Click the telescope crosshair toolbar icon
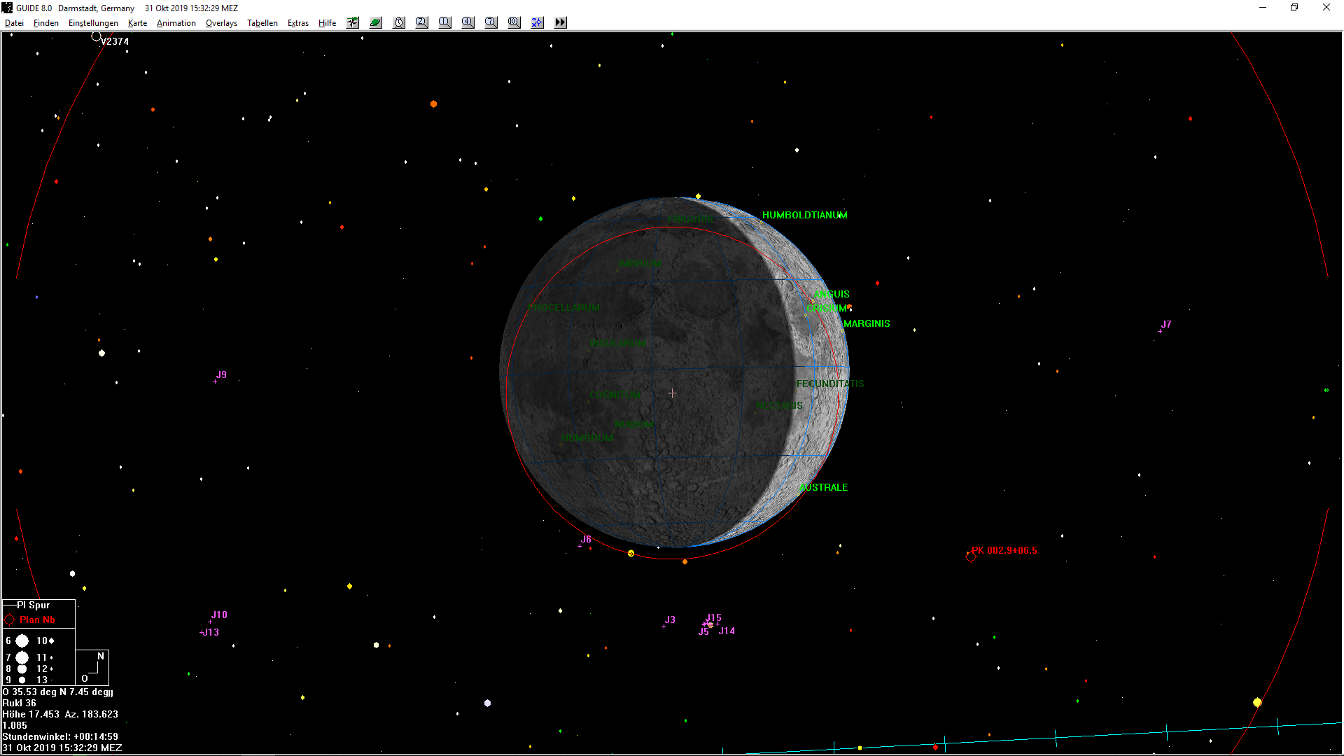Screen dimensions: 1344x756 353,22
